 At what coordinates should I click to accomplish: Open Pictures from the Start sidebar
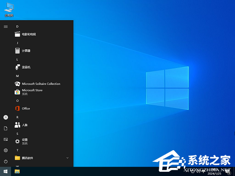coord(6,139)
